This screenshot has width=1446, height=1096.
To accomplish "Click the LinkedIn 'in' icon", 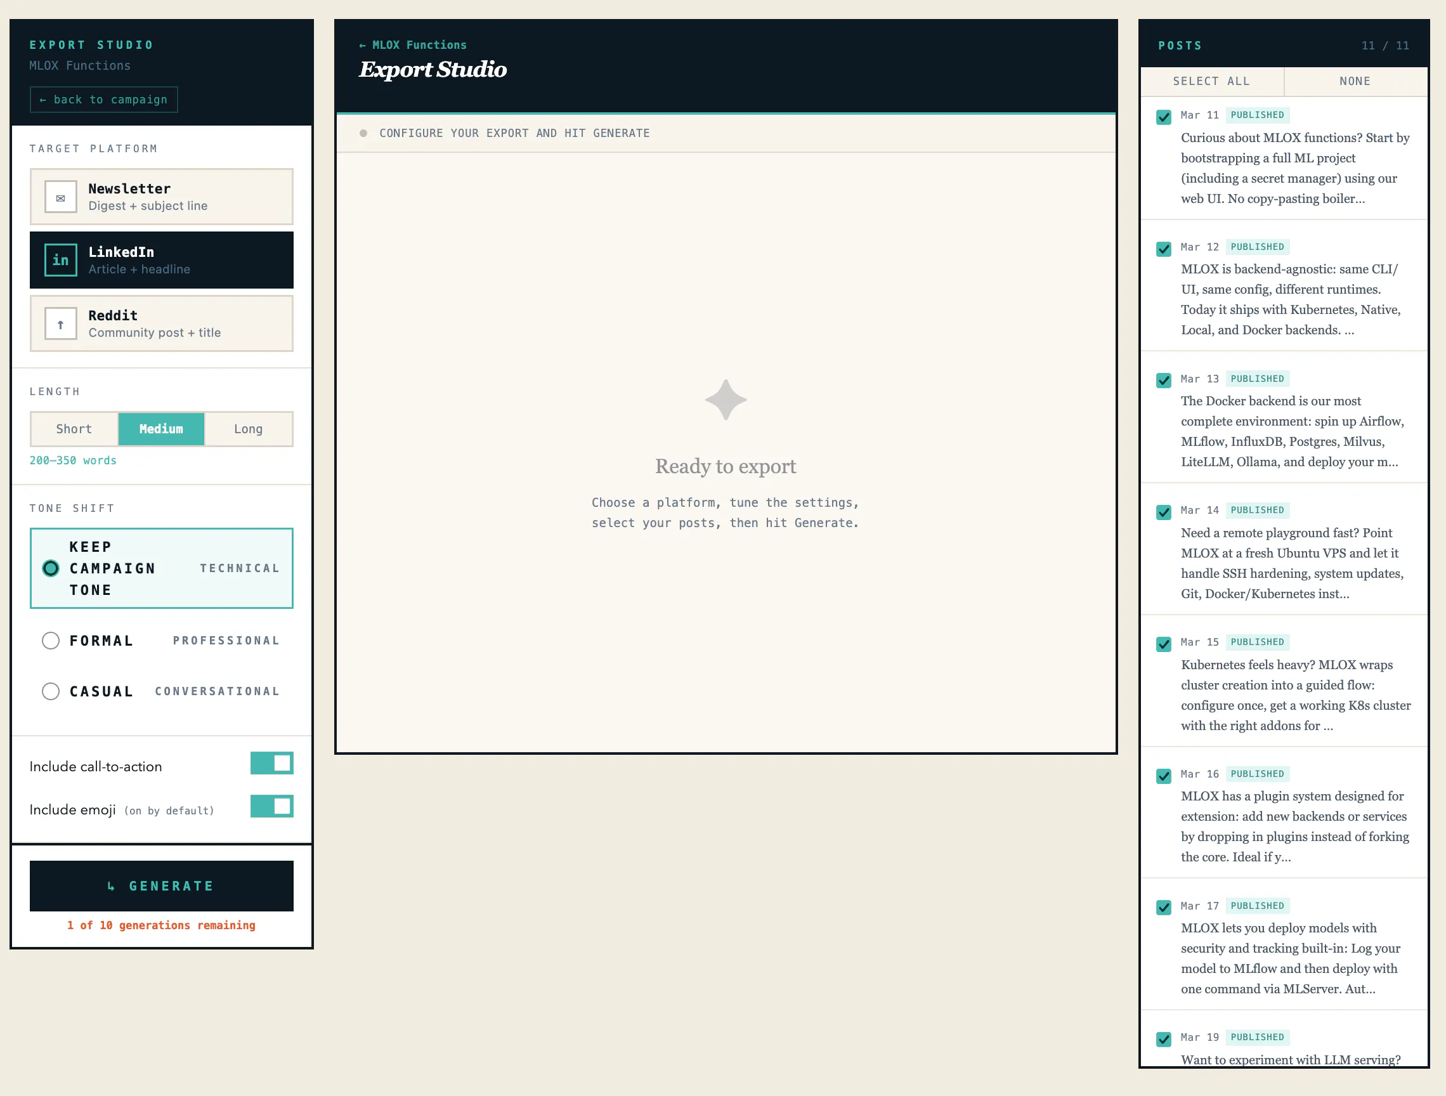I will pos(61,260).
